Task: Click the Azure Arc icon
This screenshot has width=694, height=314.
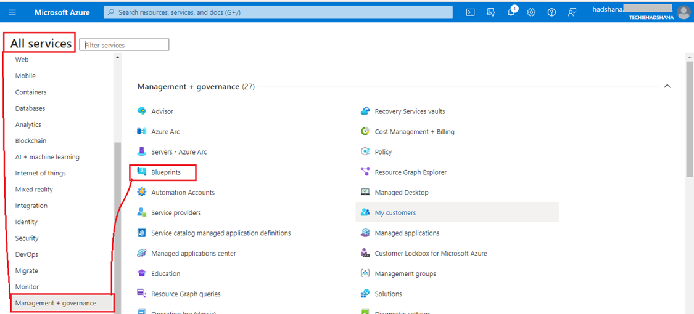Action: pos(142,132)
